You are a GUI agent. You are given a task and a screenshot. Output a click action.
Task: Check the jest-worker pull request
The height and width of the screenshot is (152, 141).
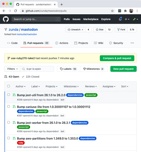9,122
